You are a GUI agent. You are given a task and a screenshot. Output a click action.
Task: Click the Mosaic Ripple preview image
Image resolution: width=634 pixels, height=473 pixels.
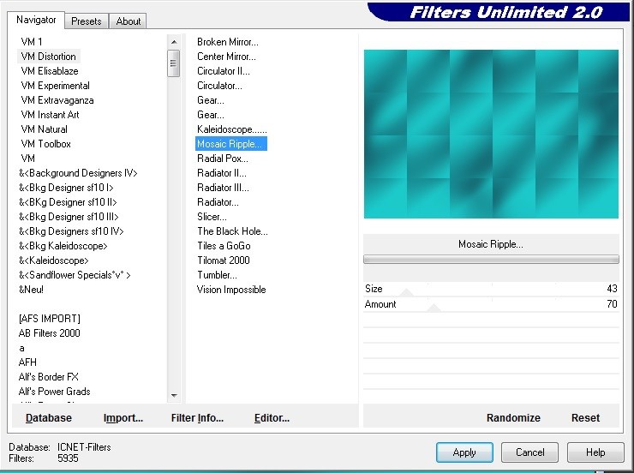click(x=491, y=135)
